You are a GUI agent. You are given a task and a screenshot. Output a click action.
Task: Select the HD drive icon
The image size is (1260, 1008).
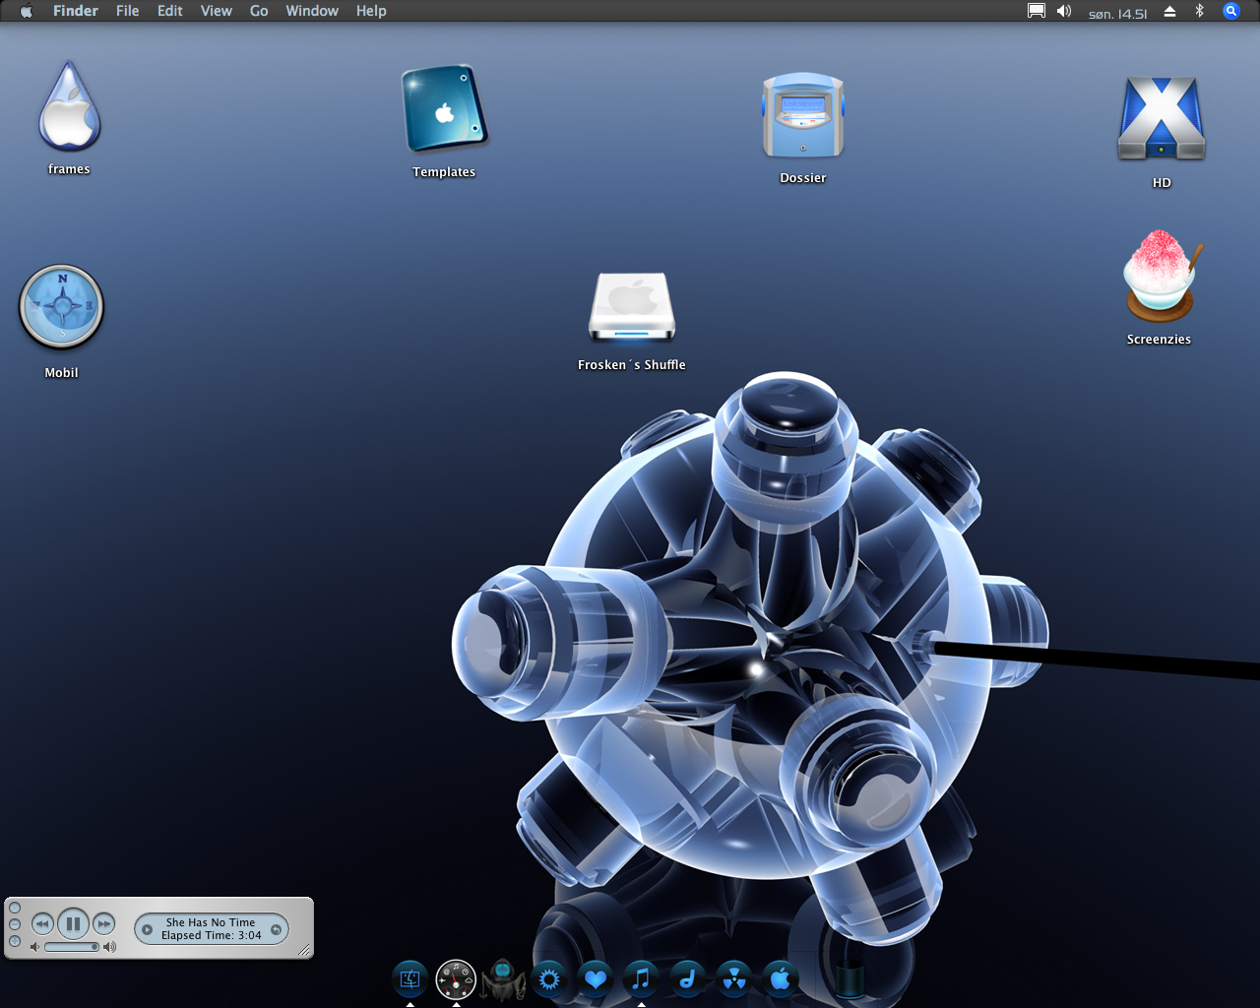tap(1162, 119)
